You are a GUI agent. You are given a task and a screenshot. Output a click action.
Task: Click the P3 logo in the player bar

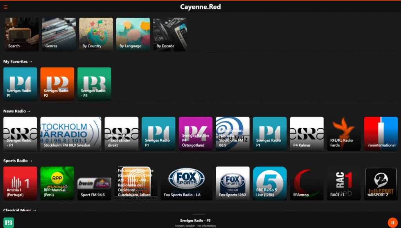[9, 223]
